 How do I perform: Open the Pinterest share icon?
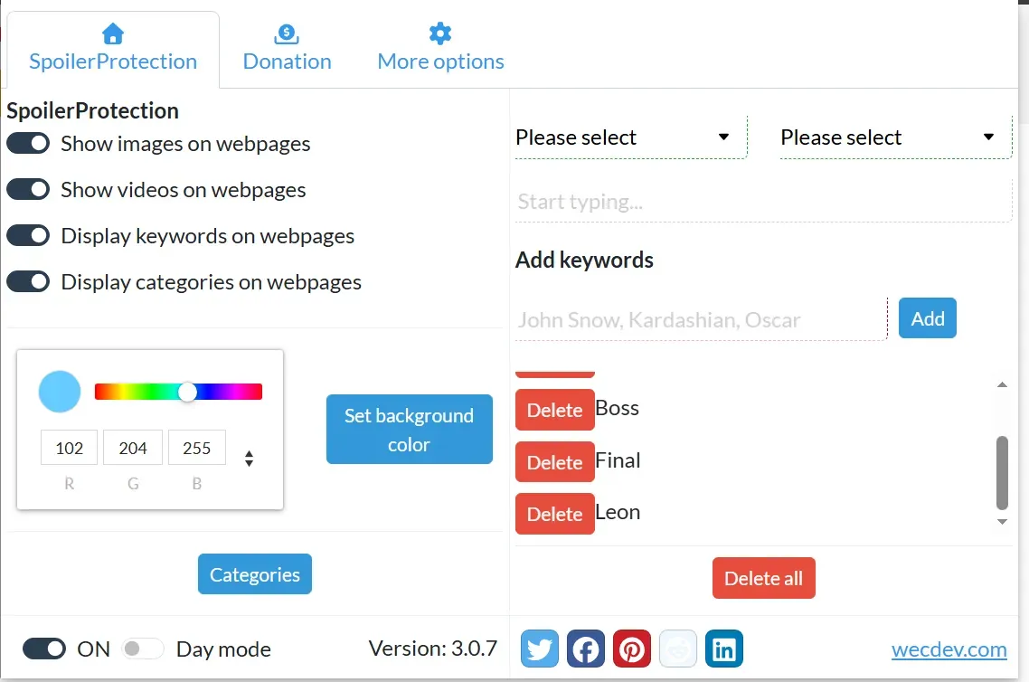point(632,649)
